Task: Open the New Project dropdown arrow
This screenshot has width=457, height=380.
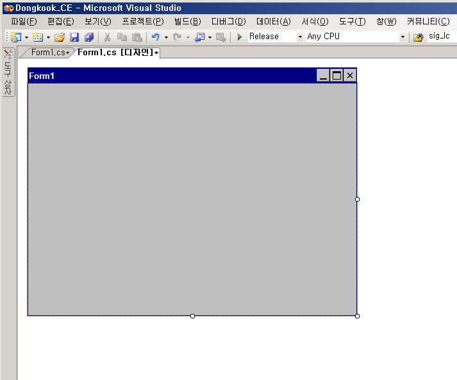Action: click(x=26, y=37)
